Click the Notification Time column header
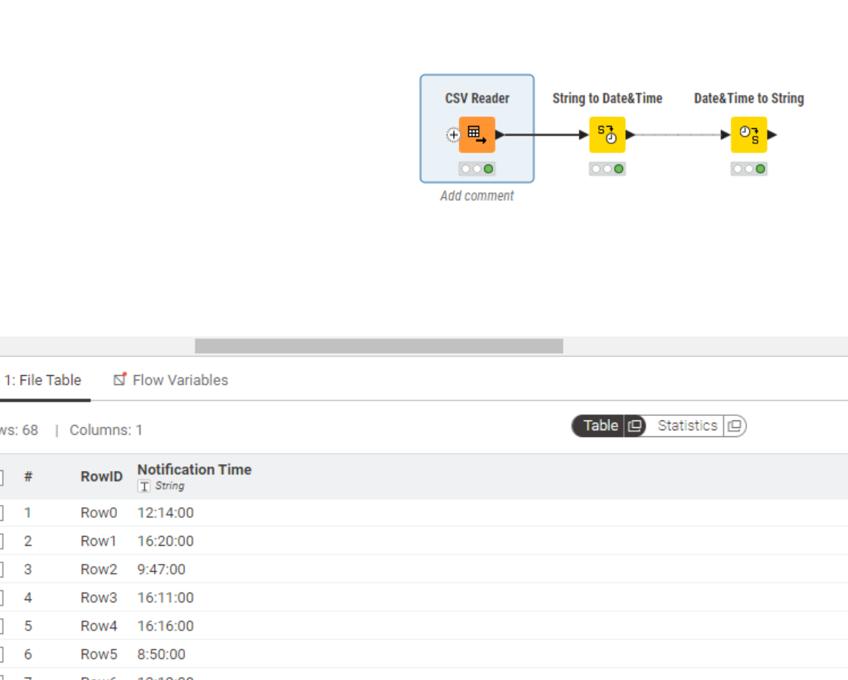Screen dimensions: 848x680 pyautogui.click(x=194, y=469)
